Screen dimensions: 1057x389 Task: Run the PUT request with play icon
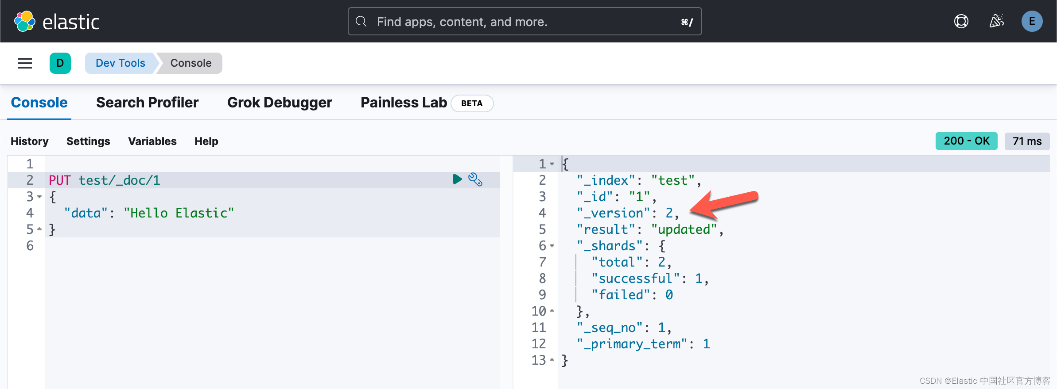(457, 179)
